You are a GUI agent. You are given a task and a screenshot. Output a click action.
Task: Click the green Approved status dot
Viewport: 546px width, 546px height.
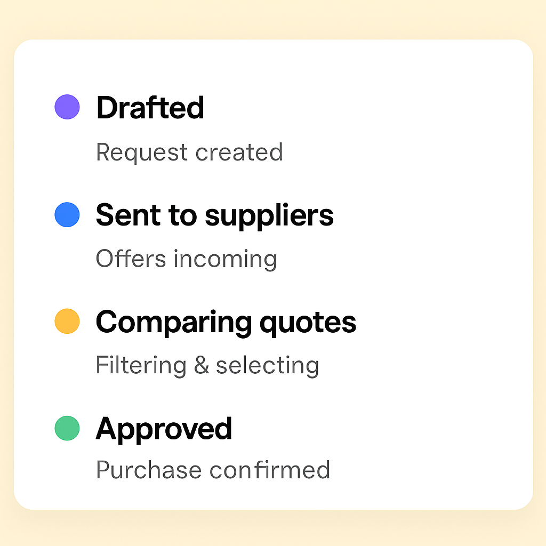67,428
